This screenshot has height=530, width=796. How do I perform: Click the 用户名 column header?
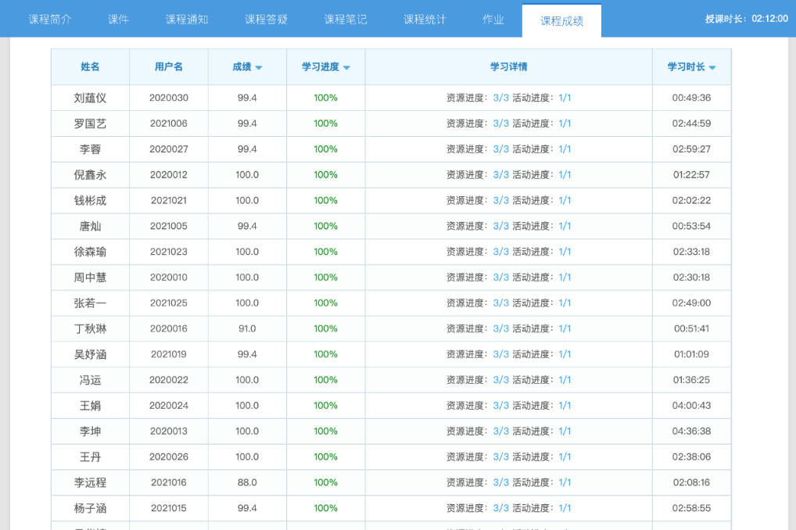click(x=169, y=67)
